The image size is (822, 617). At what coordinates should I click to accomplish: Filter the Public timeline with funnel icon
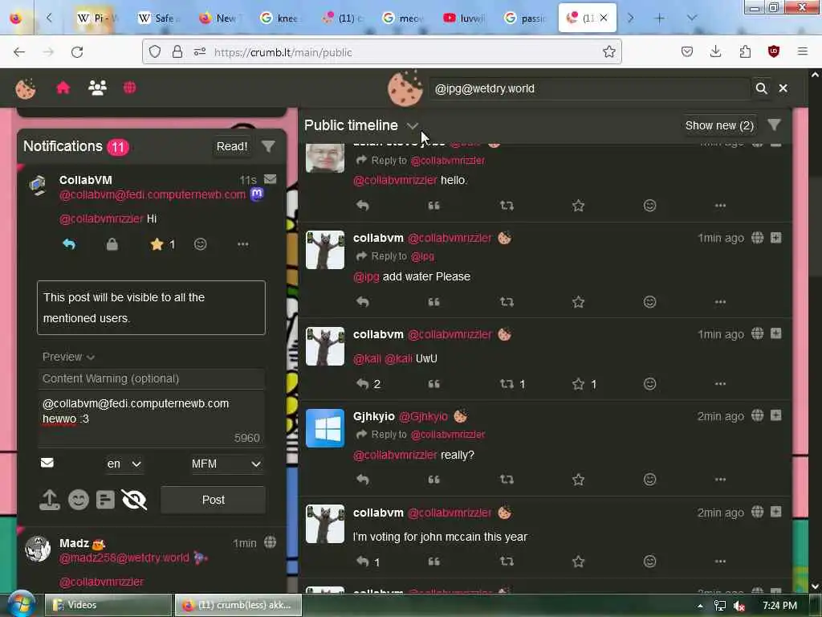click(x=775, y=125)
